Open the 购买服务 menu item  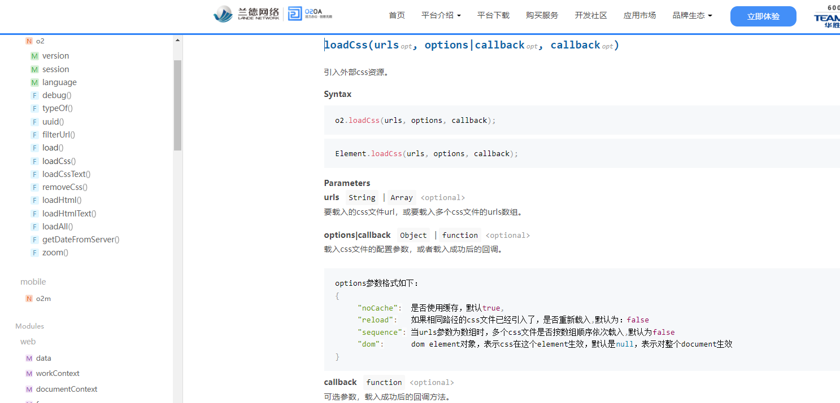[542, 15]
